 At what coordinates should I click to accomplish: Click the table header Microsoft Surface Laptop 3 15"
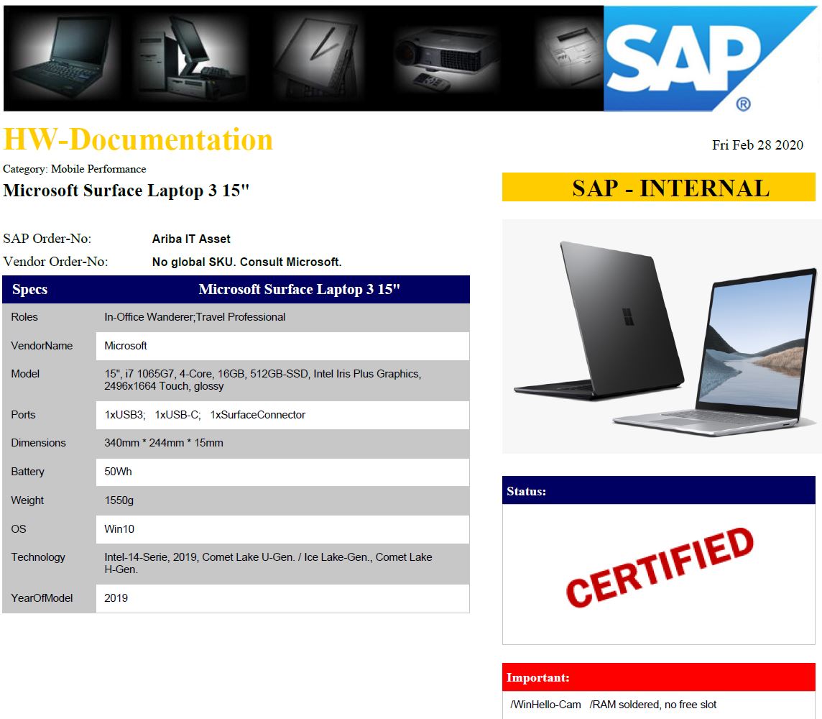(x=300, y=290)
